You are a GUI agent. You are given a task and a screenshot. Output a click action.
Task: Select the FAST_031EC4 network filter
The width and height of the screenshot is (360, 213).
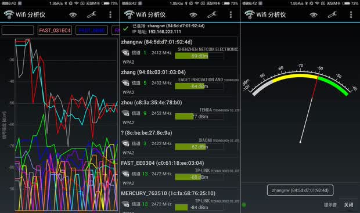(x=55, y=30)
